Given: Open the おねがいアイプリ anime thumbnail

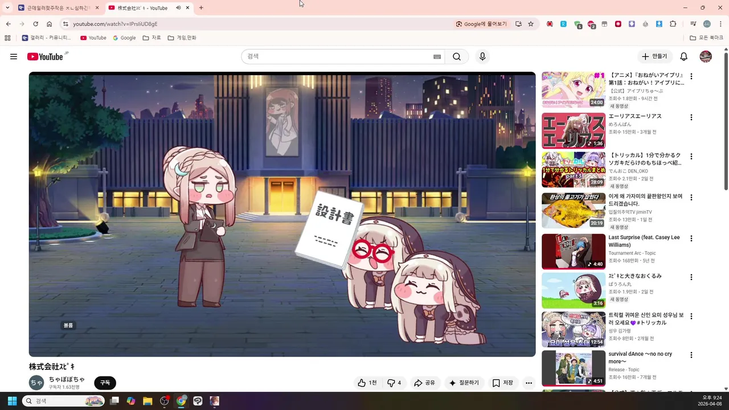Looking at the screenshot, I should [574, 89].
